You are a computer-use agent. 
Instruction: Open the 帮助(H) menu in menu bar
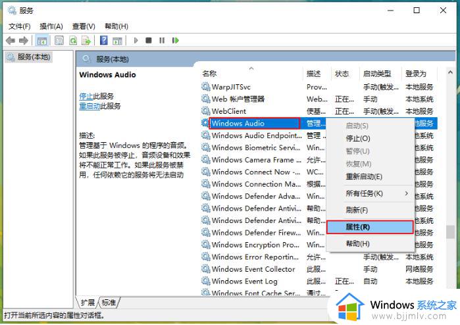[x=116, y=26]
